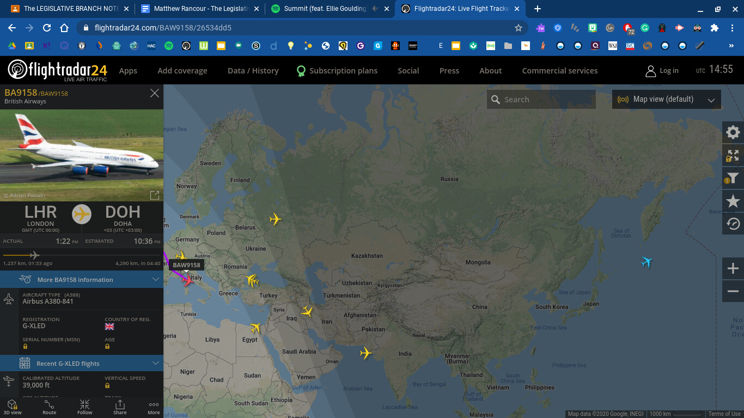This screenshot has width=744, height=418.
Task: Click the LHR origin airport code
Action: (x=41, y=212)
